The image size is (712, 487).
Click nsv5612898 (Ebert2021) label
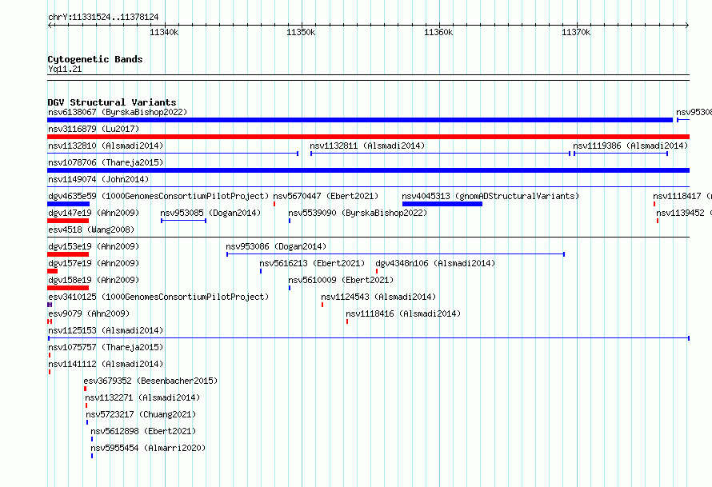coord(143,431)
